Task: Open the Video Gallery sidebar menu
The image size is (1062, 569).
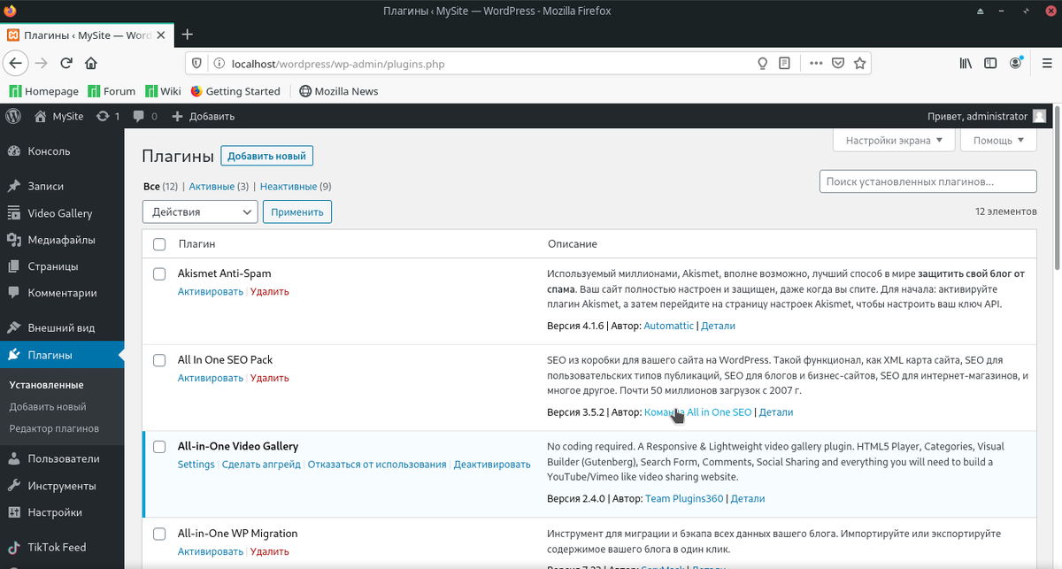Action: (59, 213)
